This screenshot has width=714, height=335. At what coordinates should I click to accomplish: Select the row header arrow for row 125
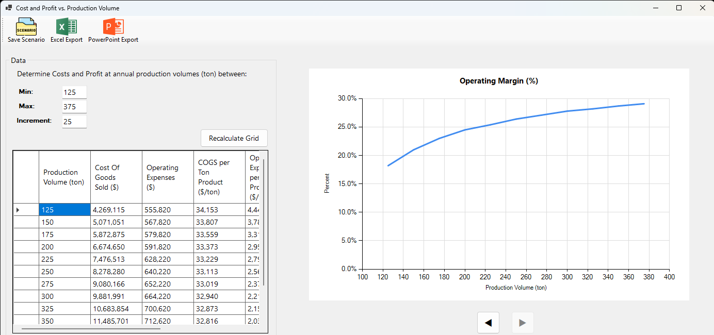tap(26, 210)
